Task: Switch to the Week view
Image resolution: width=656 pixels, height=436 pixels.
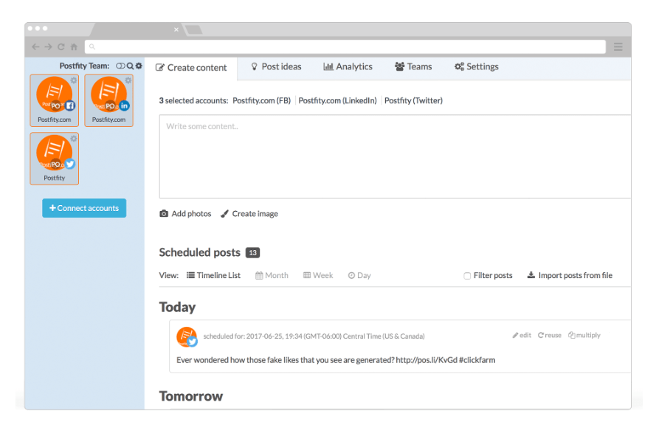Action: (318, 275)
